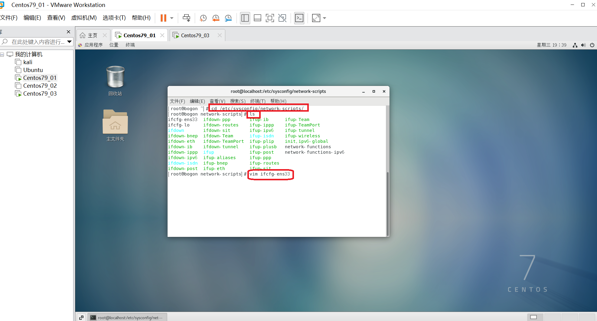The height and width of the screenshot is (321, 597).
Task: Open terminal 终端(T) menu
Action: coord(258,101)
